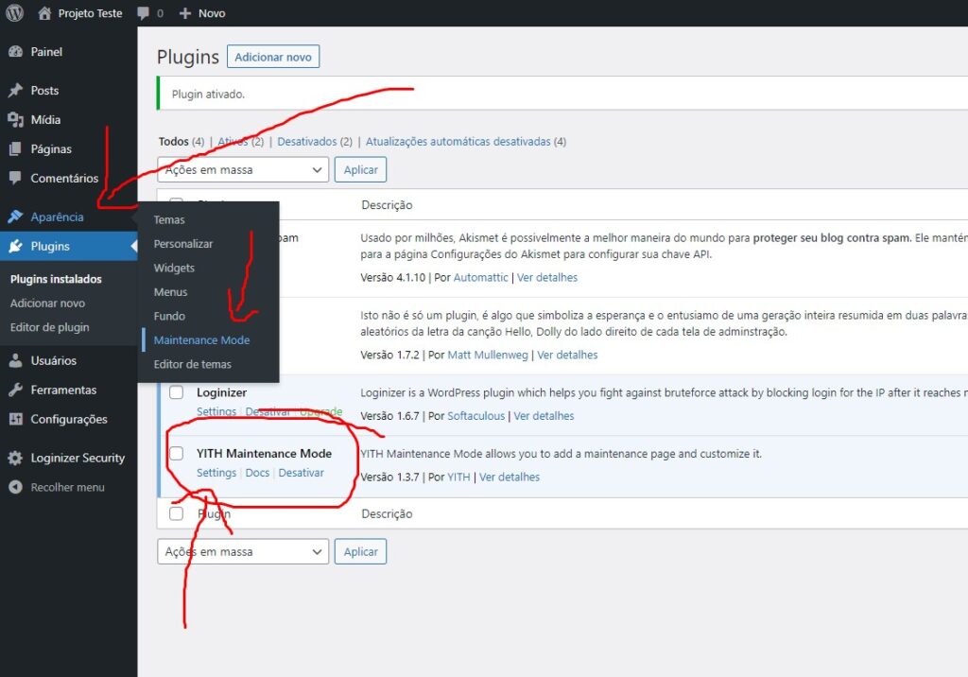Open the home icon beside Projeto Teste
968x677 pixels.
(x=44, y=13)
